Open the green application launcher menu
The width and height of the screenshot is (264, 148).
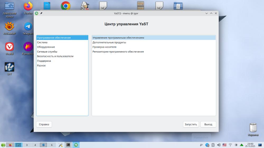tap(3, 145)
